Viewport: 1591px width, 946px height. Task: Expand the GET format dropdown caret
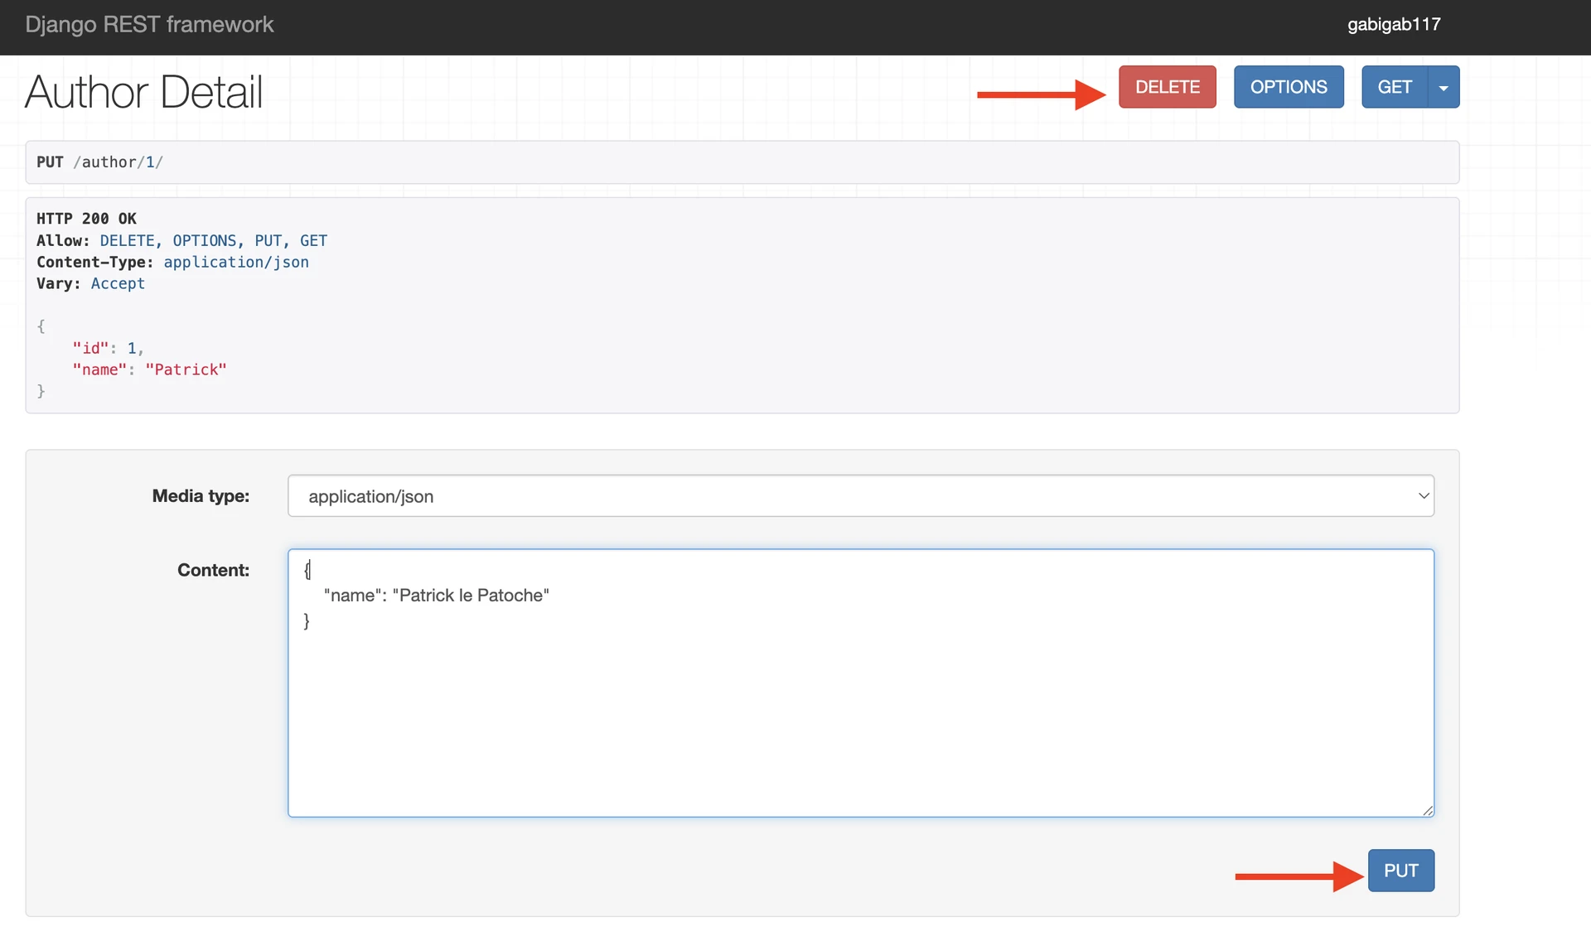point(1444,87)
